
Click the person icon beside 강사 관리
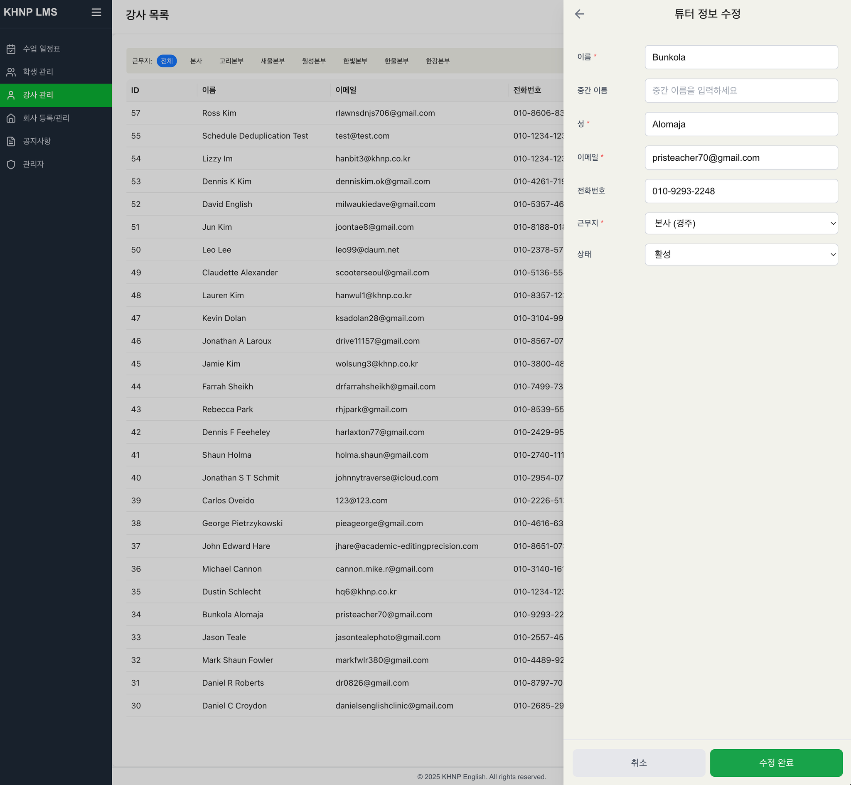point(11,95)
